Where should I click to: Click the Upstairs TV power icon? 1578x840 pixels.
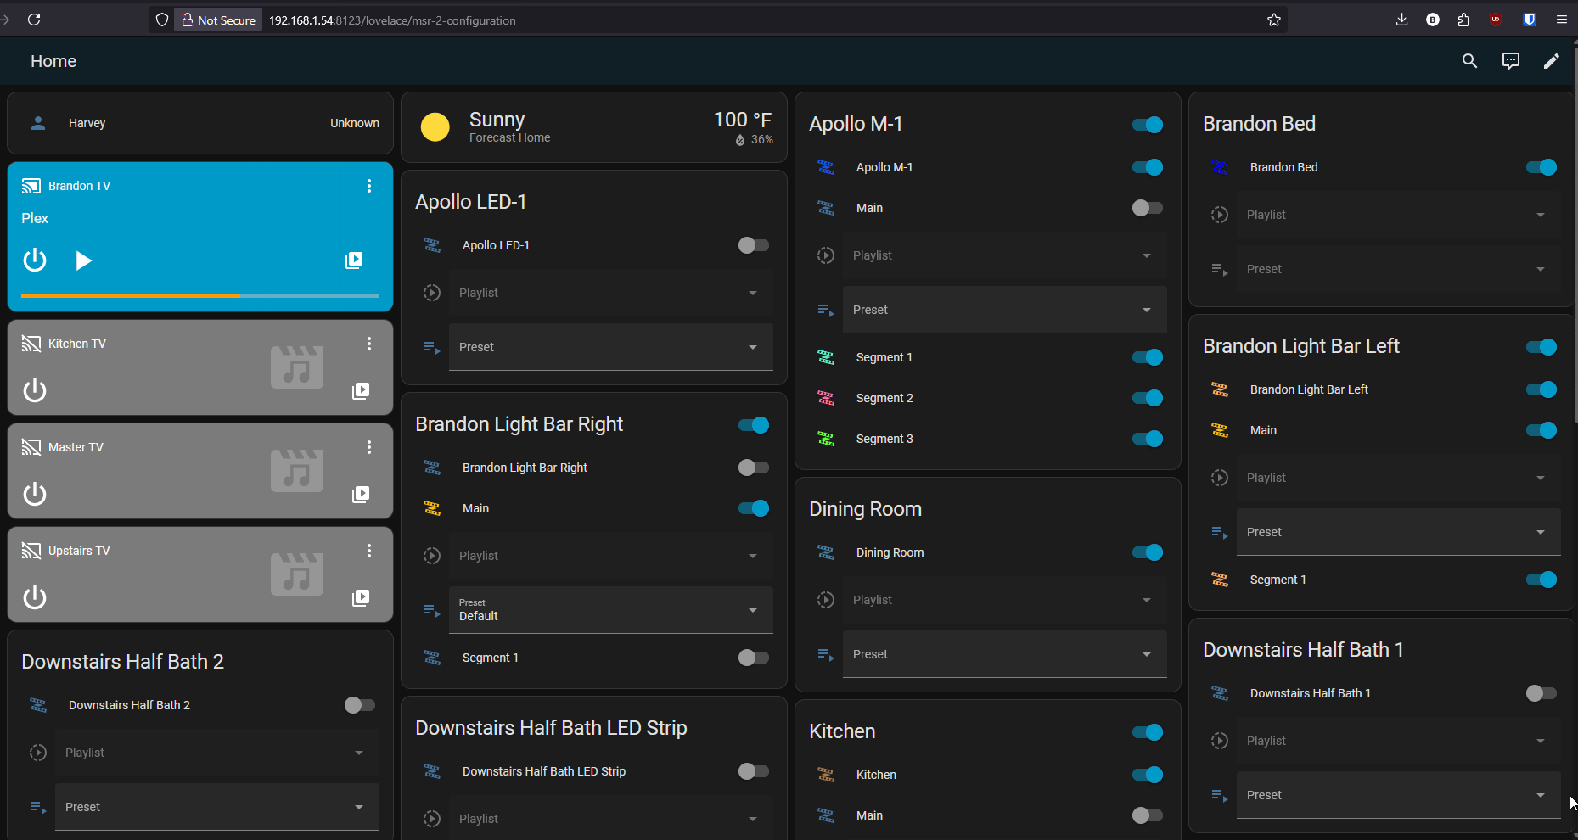pos(35,597)
